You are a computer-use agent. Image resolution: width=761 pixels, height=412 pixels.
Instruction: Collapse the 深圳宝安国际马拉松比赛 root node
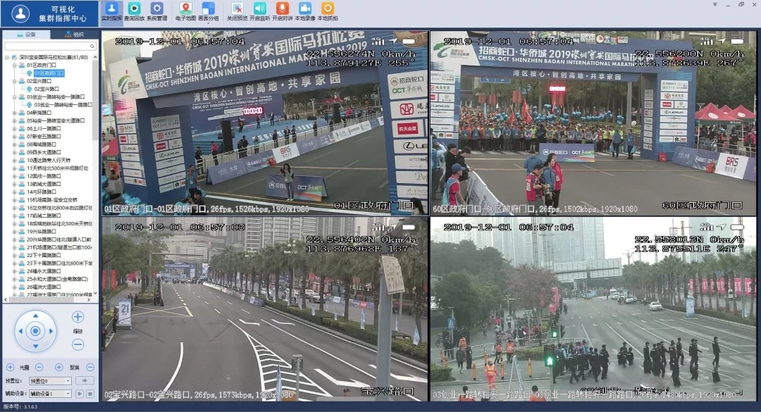point(7,57)
